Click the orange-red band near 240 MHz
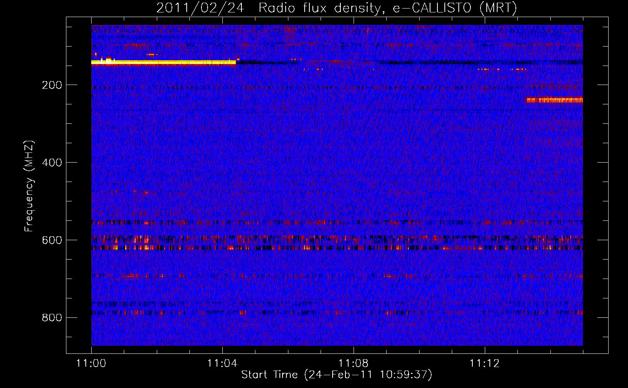 click(x=554, y=100)
